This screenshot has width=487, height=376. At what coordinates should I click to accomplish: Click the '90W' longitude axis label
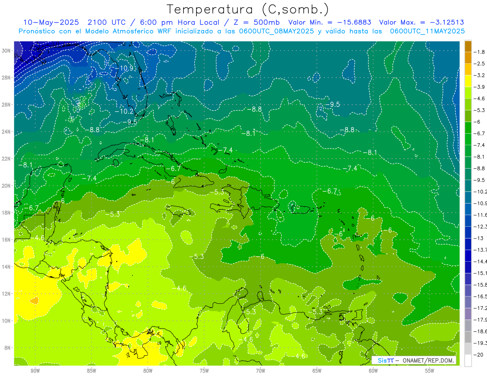point(35,371)
